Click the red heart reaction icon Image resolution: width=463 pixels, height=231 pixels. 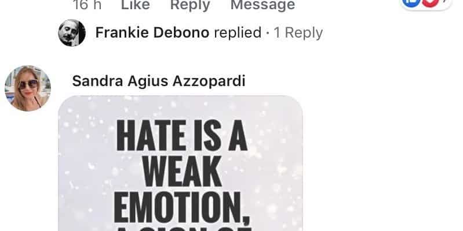pyautogui.click(x=430, y=2)
